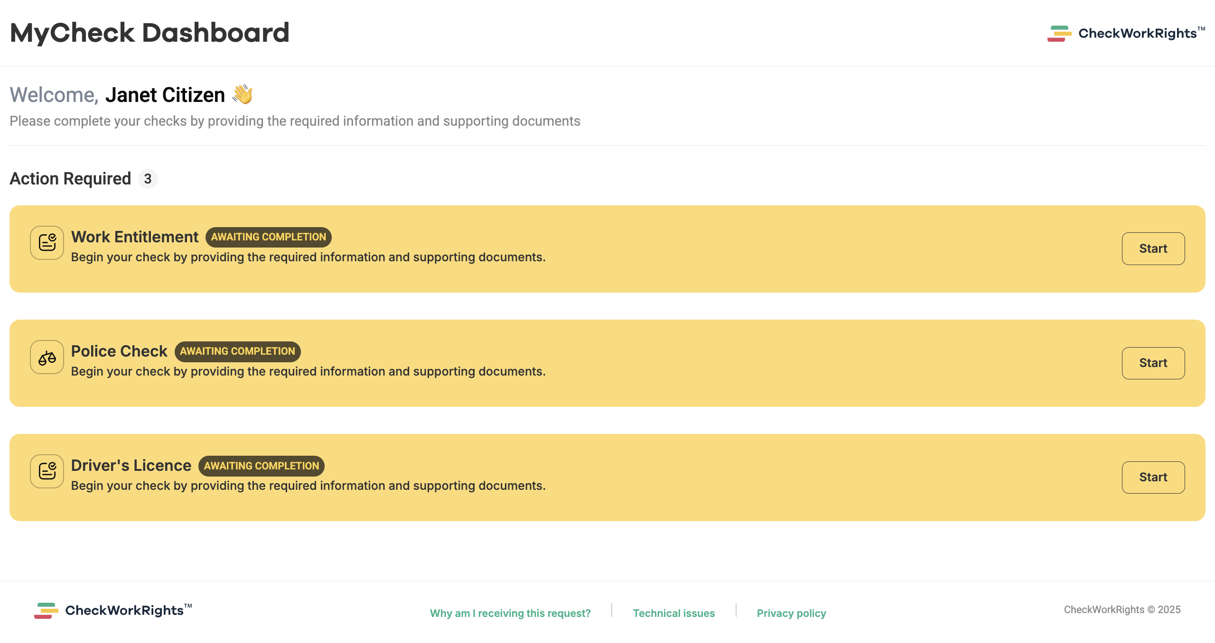Viewport: 1215px width, 643px height.
Task: Start the Work Entitlement check
Action: [1153, 248]
